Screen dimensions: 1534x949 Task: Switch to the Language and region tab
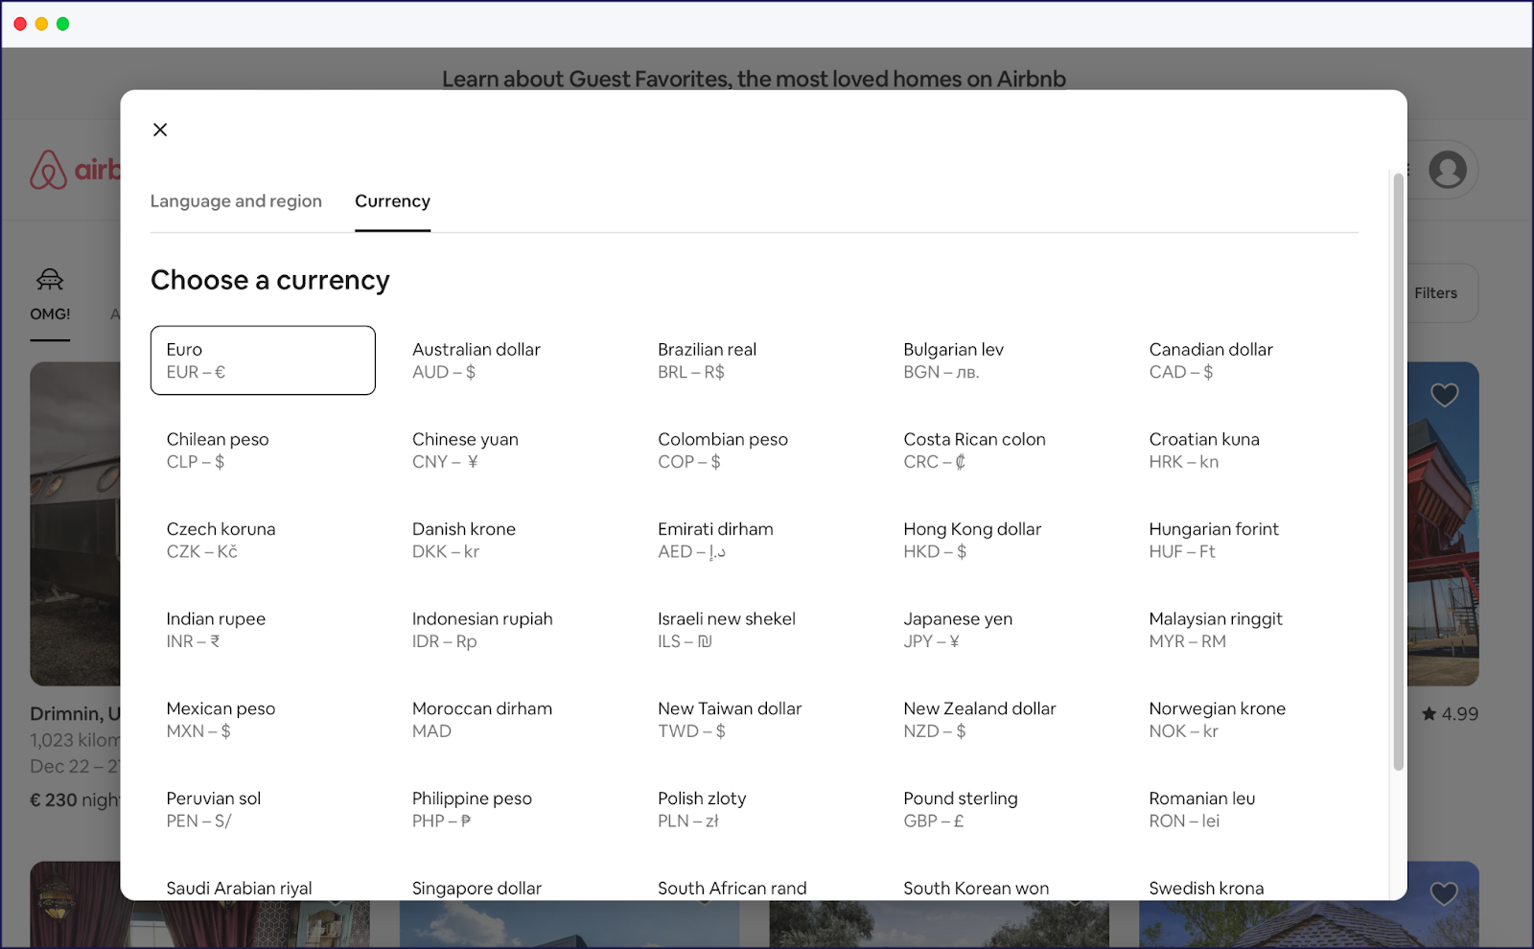[236, 201]
